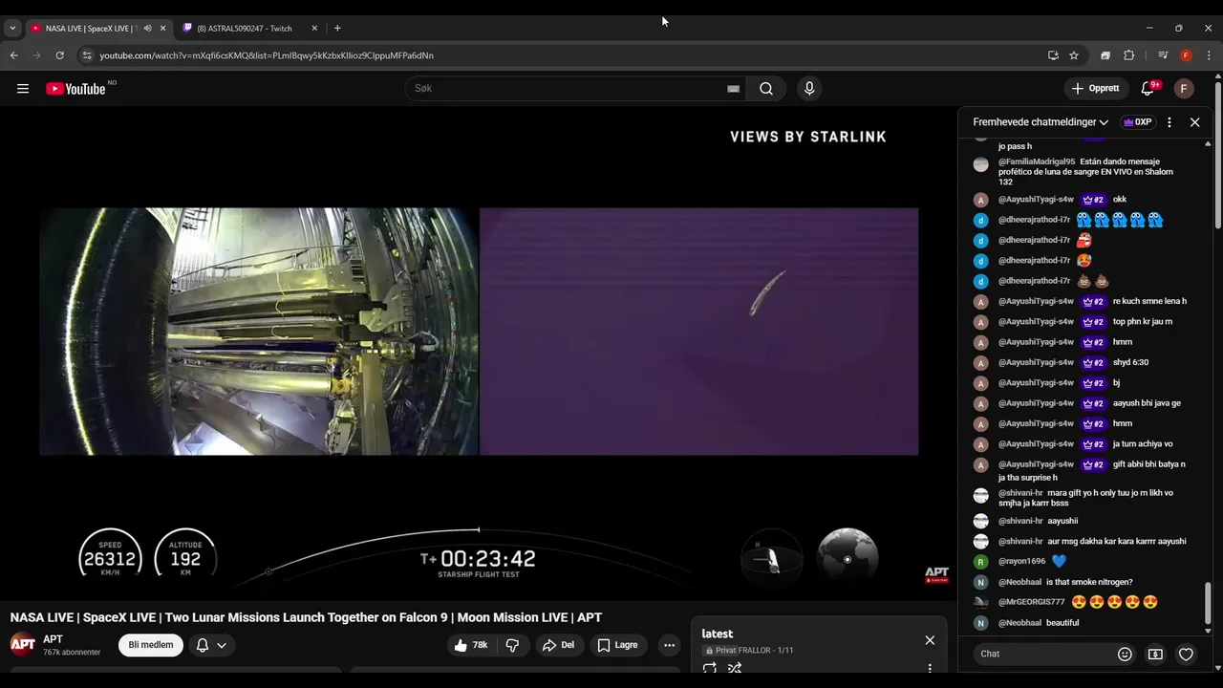Viewport: 1223px width, 688px height.
Task: Open the Super Chat dollar icon
Action: (x=1155, y=654)
